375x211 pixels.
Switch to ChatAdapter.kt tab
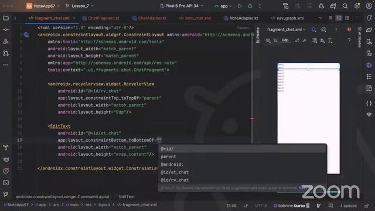click(x=149, y=18)
